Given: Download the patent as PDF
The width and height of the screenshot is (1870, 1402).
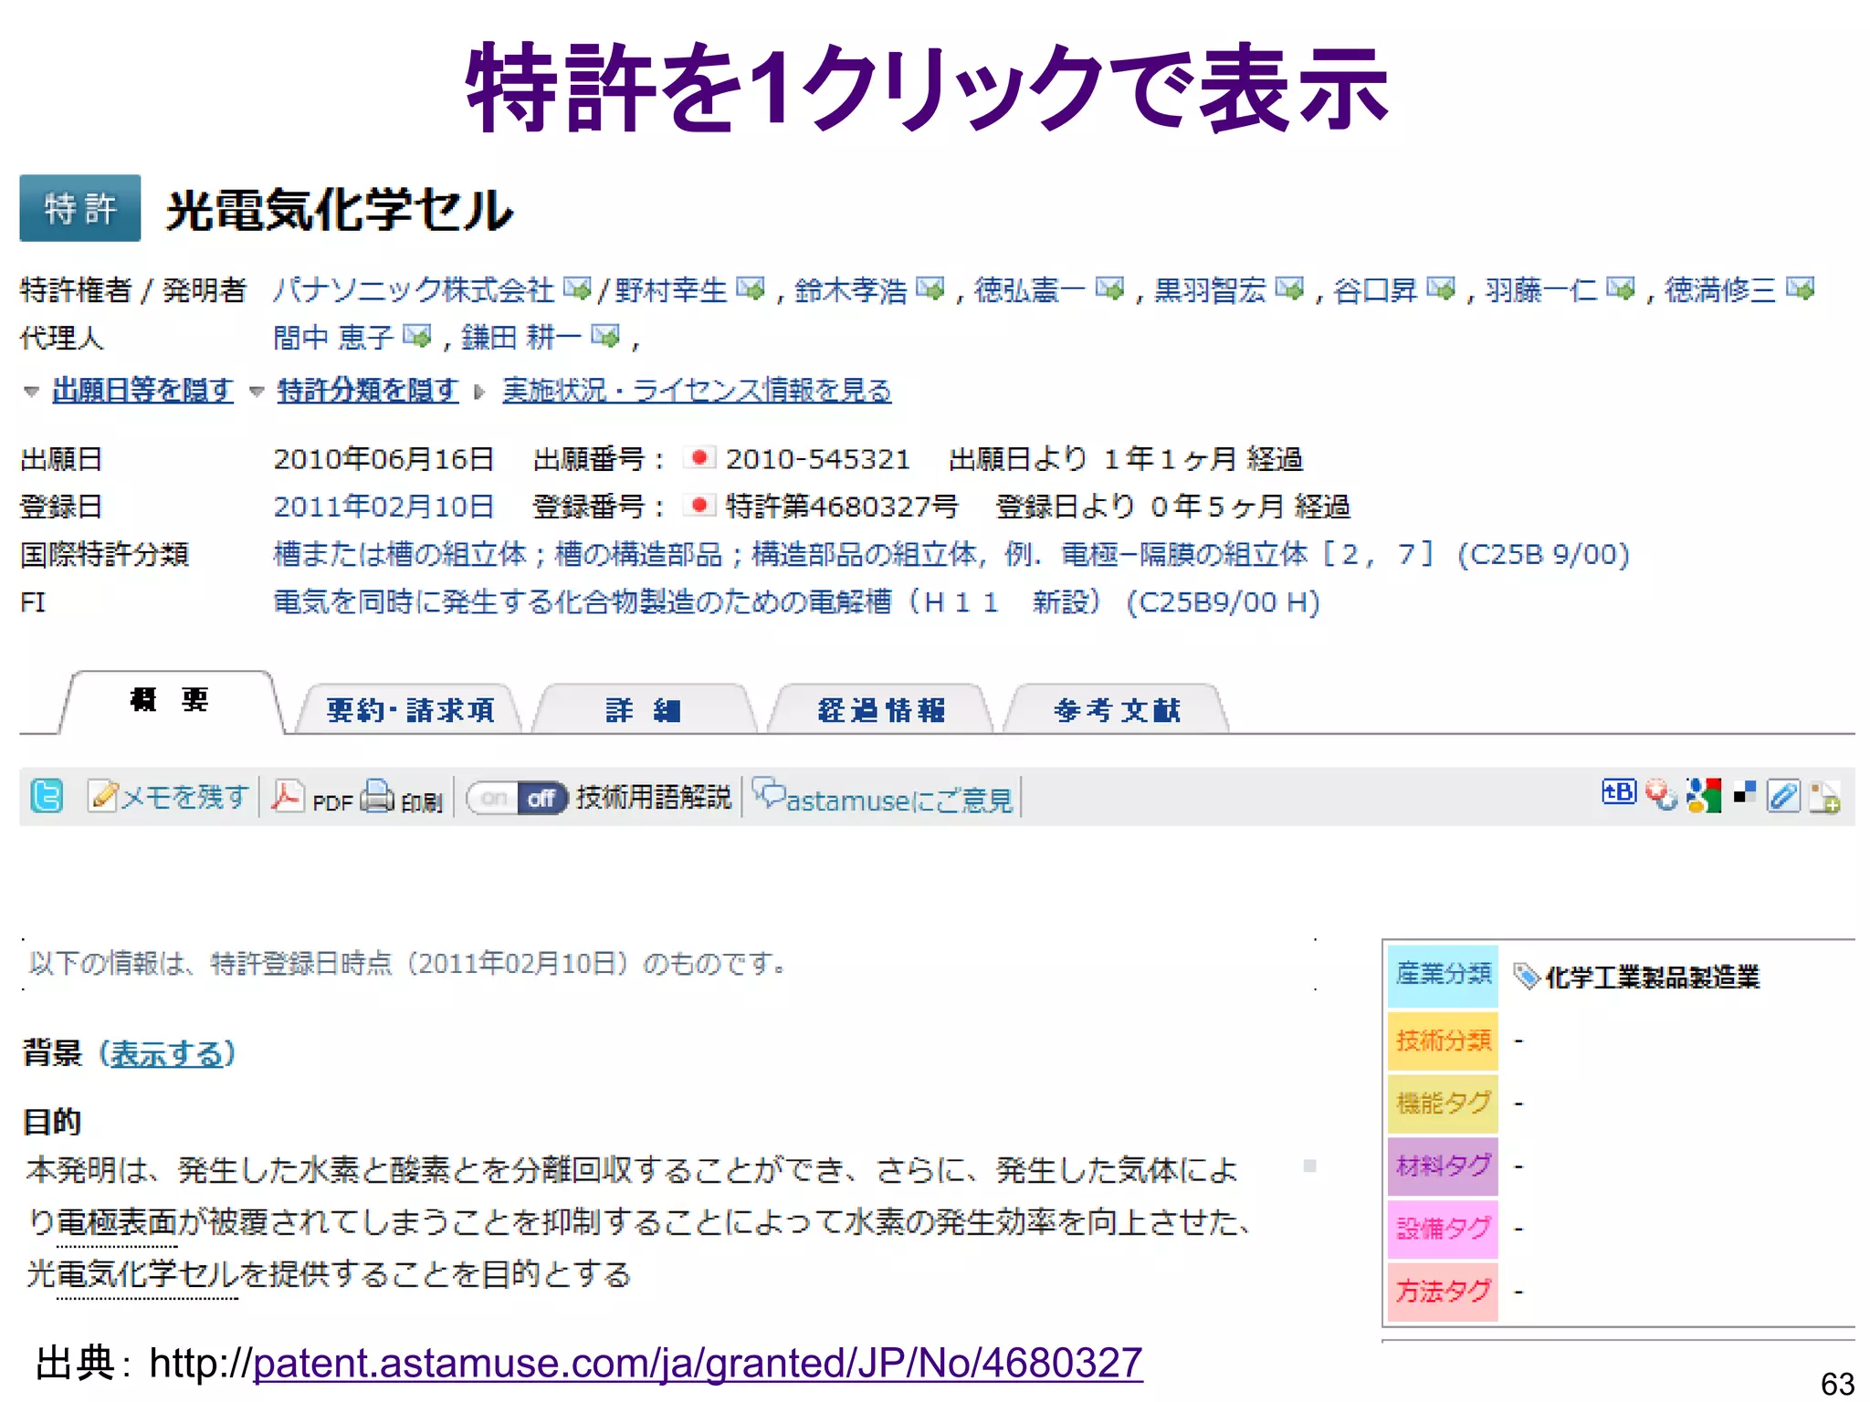Looking at the screenshot, I should click(312, 798).
